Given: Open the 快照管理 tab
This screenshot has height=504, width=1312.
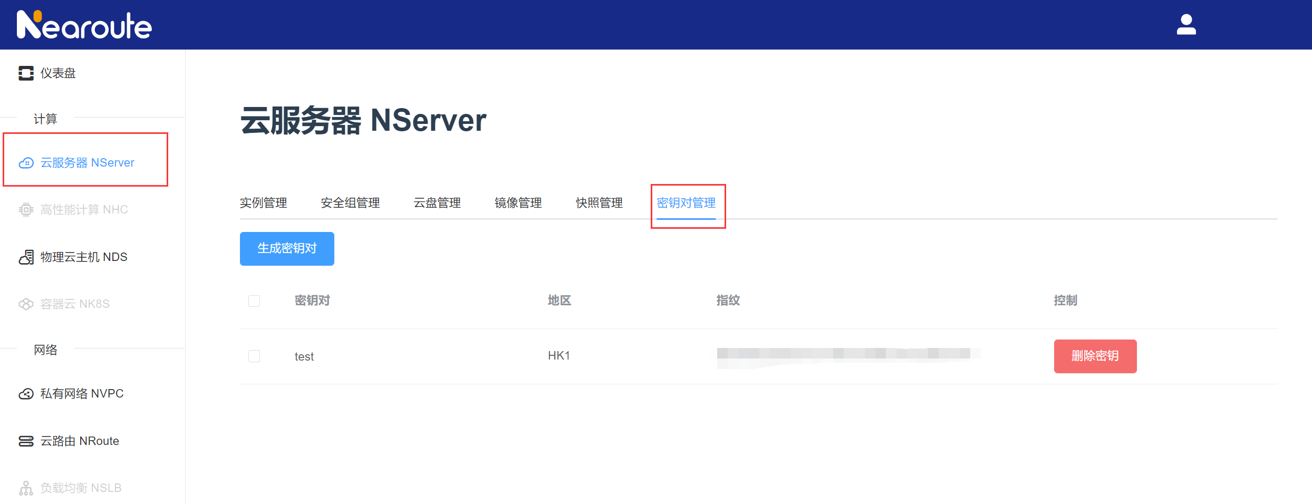Looking at the screenshot, I should tap(599, 203).
